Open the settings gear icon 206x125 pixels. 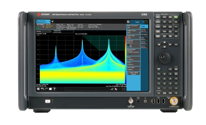(x=128, y=22)
